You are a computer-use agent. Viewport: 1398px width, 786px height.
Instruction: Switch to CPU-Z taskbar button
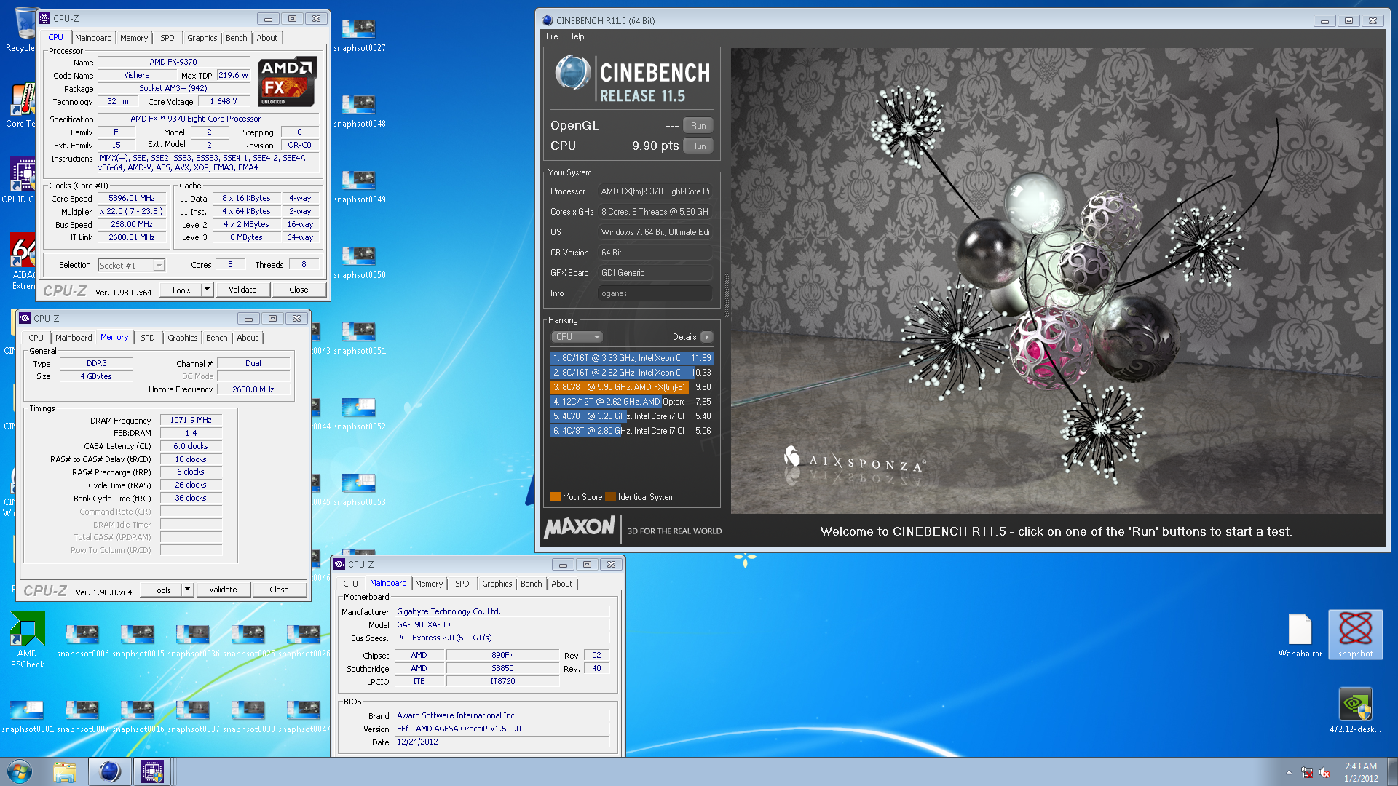[x=152, y=771]
